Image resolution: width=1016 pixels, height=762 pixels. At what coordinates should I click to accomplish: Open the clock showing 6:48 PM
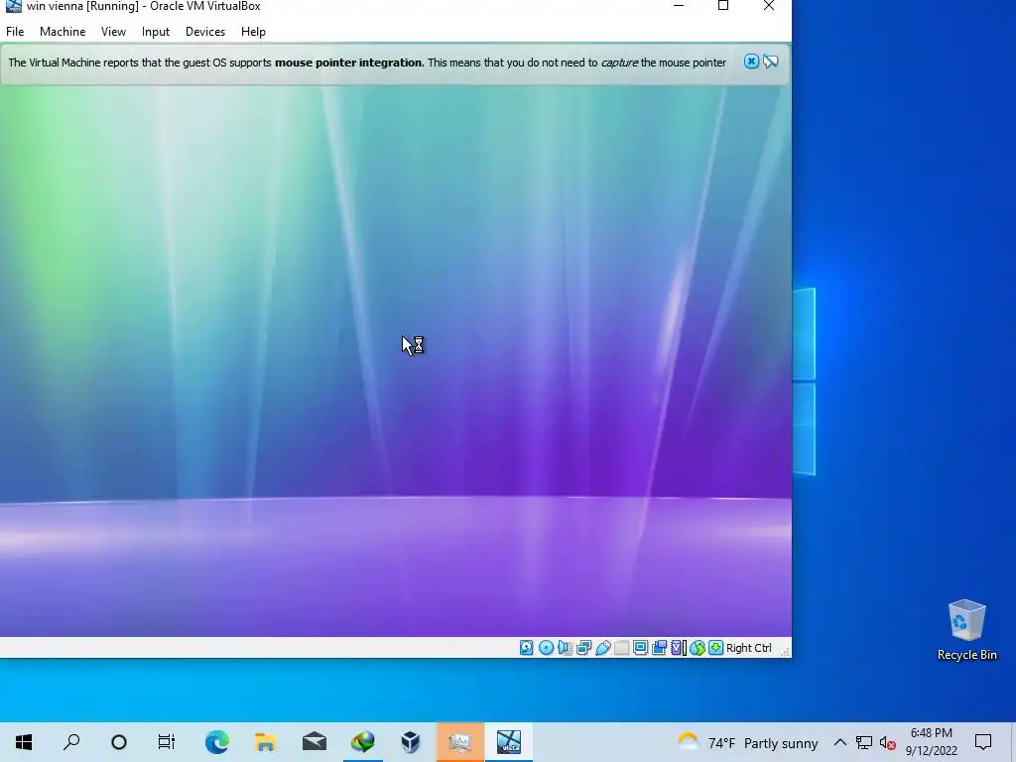931,742
